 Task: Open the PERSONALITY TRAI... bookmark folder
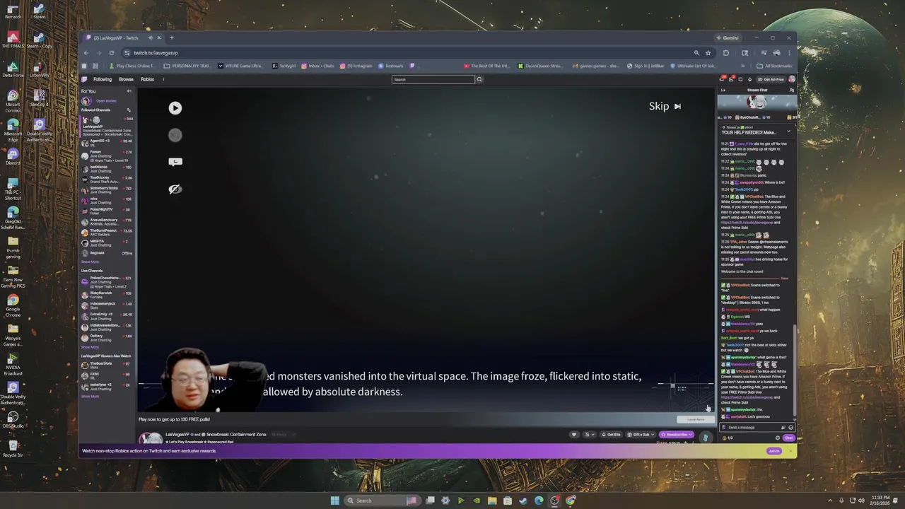[x=187, y=66]
